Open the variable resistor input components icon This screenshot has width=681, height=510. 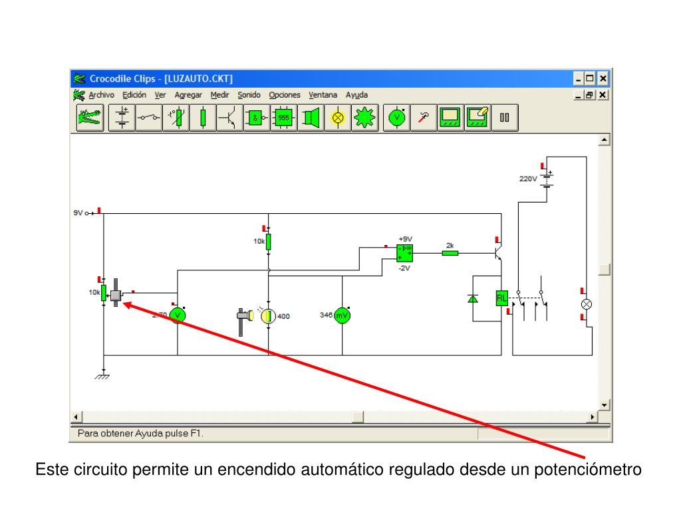tap(176, 118)
